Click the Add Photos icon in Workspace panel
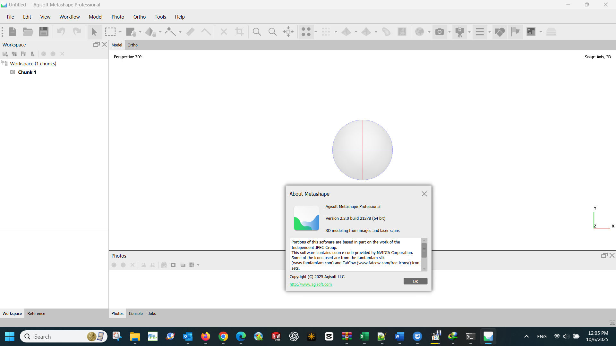The width and height of the screenshot is (616, 346). point(14,54)
